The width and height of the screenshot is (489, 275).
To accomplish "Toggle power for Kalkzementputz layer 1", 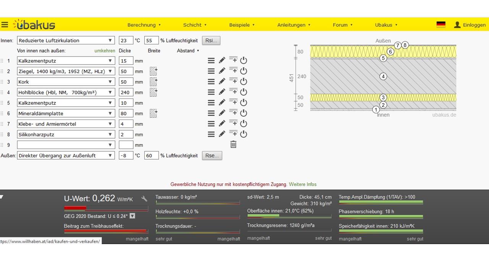I will coord(244,60).
